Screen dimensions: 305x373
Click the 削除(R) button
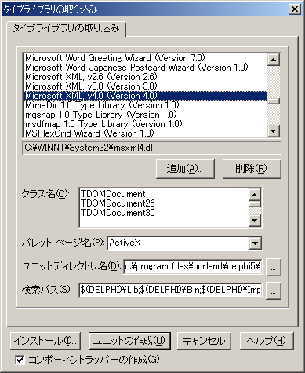pyautogui.click(x=252, y=169)
